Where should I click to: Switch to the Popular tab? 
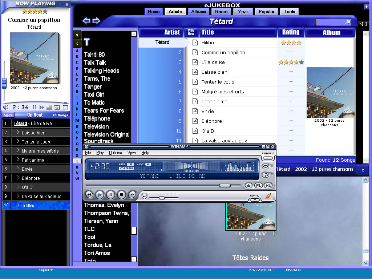266,11
